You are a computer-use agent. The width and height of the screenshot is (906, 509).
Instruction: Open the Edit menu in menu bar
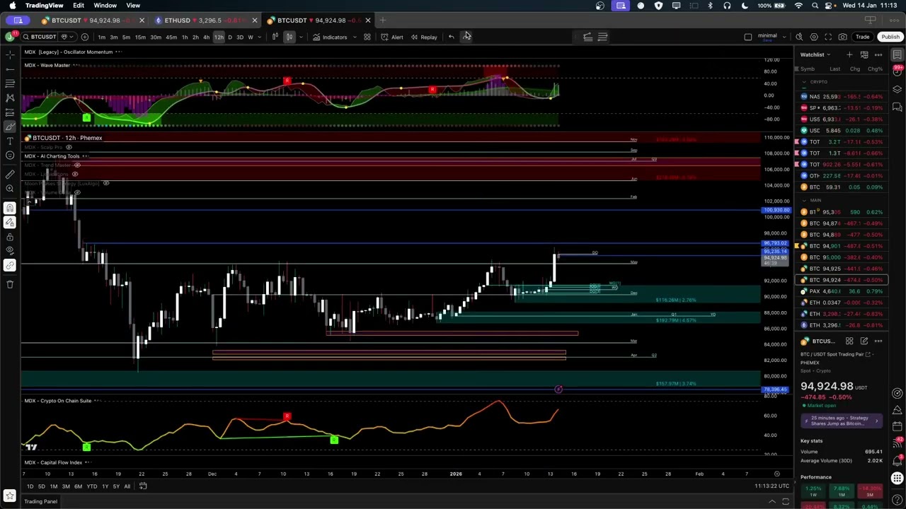click(x=79, y=6)
